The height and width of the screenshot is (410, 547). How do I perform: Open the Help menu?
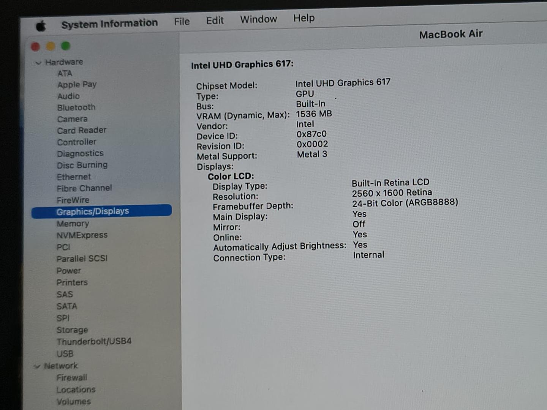click(x=304, y=18)
